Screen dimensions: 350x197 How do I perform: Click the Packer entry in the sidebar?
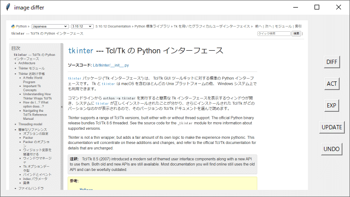point(28,138)
